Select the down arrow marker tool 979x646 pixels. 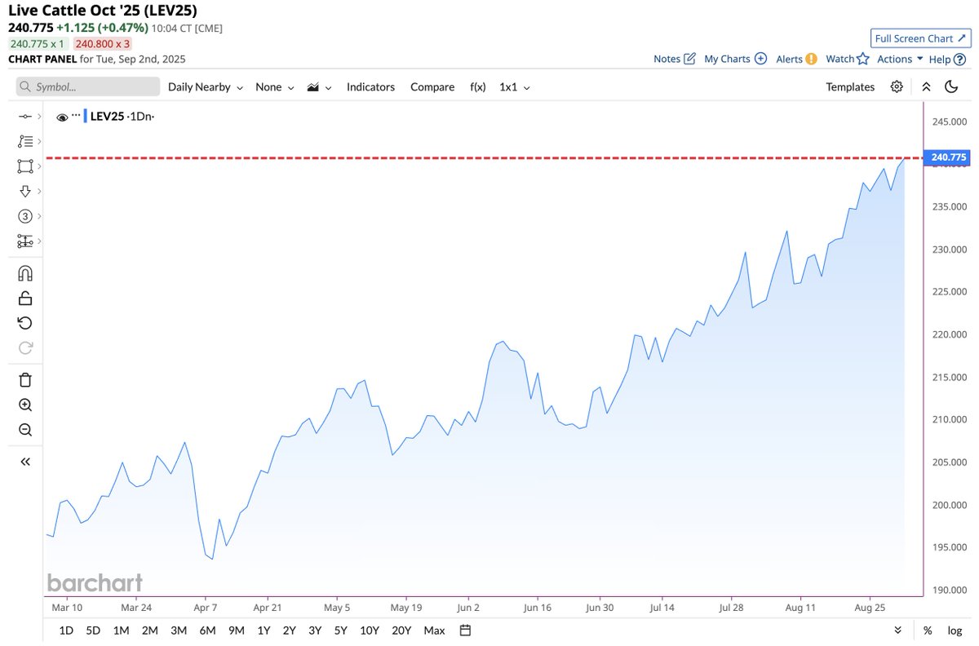(x=24, y=191)
